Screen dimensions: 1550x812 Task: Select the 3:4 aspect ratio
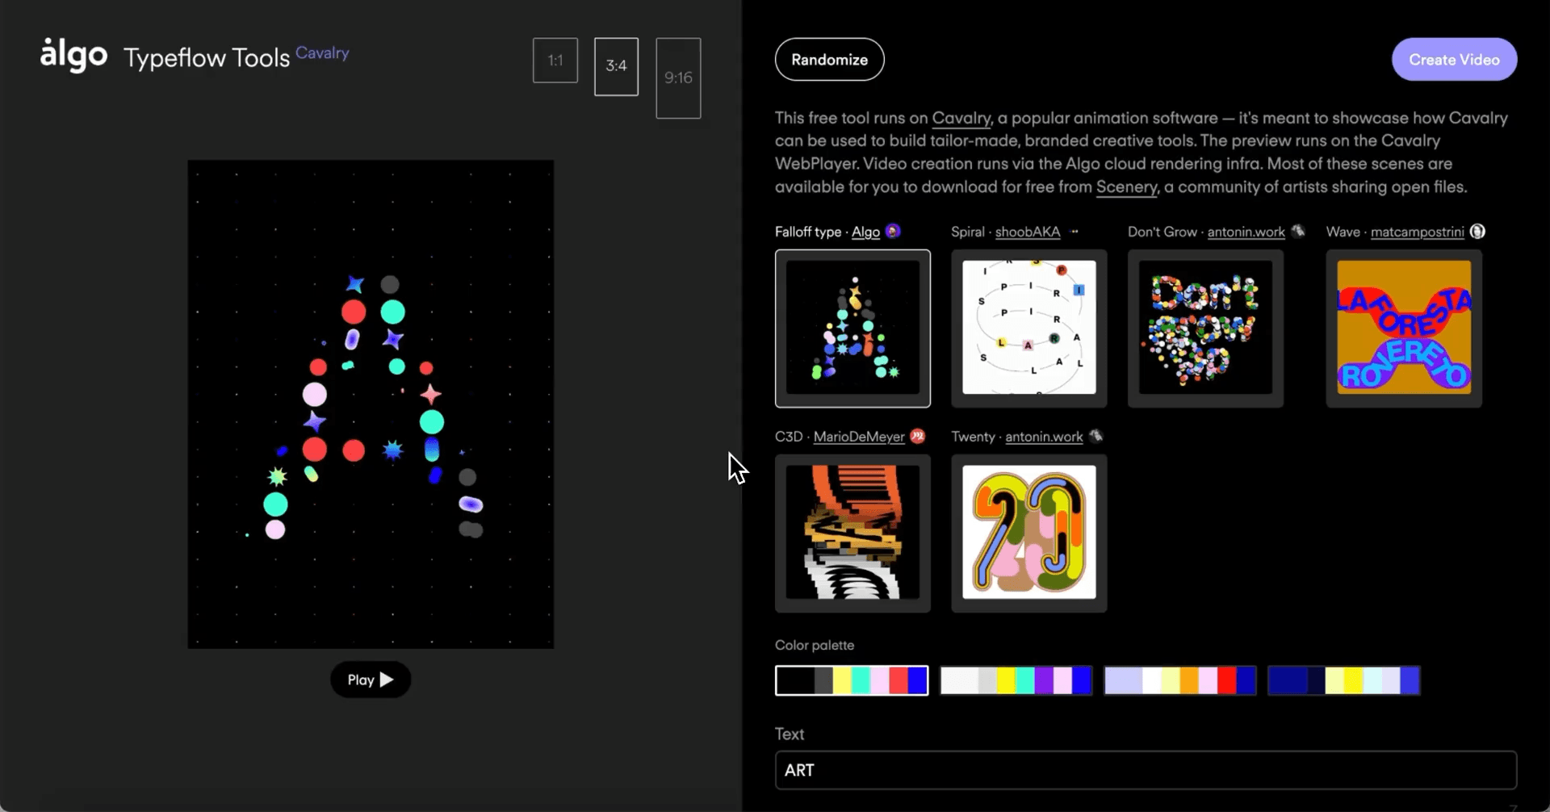[616, 66]
